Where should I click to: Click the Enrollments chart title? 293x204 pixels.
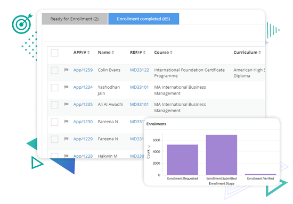point(156,124)
